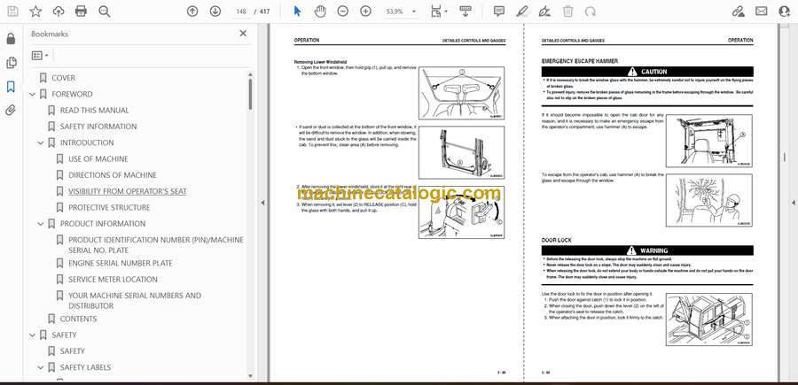
Task: Click the bookmarks scrollbar down arrow
Action: pyautogui.click(x=250, y=376)
